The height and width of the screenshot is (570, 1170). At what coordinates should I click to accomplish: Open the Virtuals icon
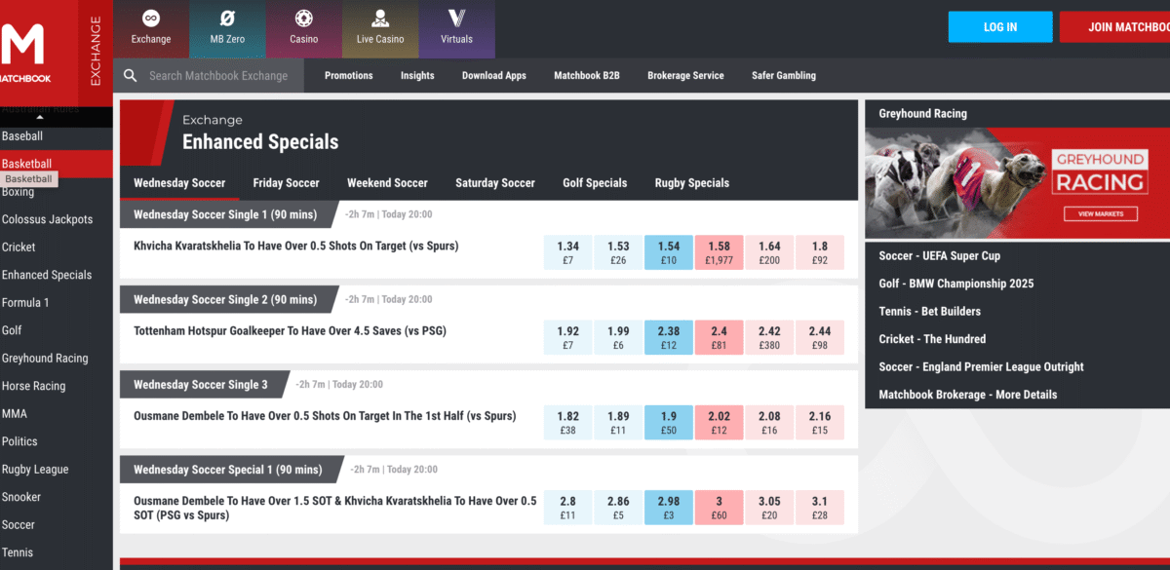[x=456, y=19]
